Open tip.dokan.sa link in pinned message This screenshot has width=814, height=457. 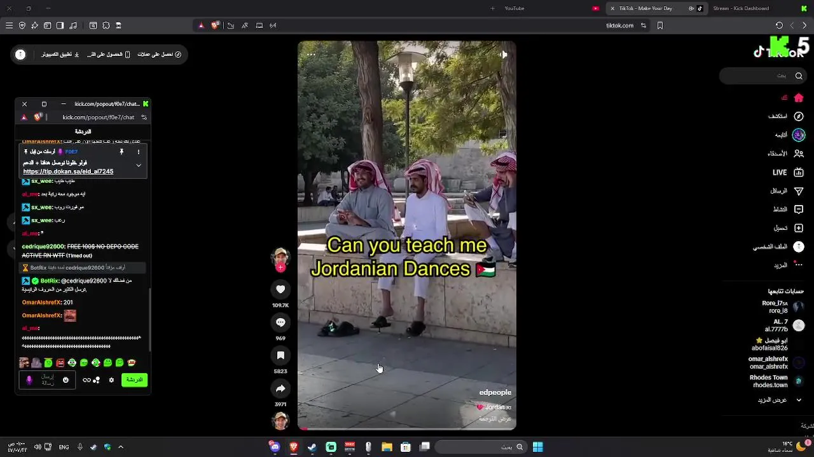(68, 171)
